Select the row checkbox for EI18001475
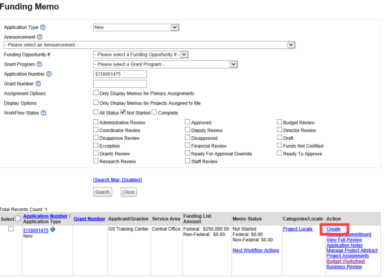 point(11,229)
